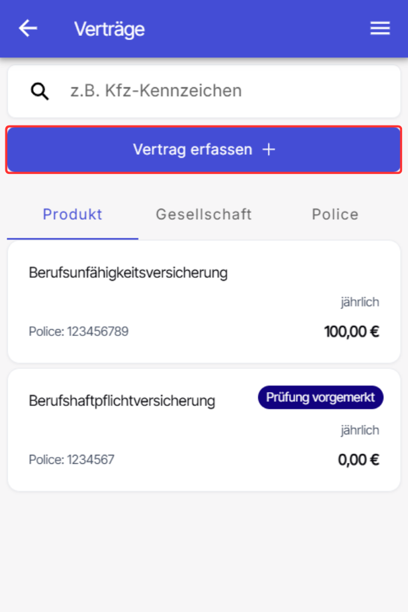Click the blue underline below Produkt
The image size is (408, 612).
73,238
